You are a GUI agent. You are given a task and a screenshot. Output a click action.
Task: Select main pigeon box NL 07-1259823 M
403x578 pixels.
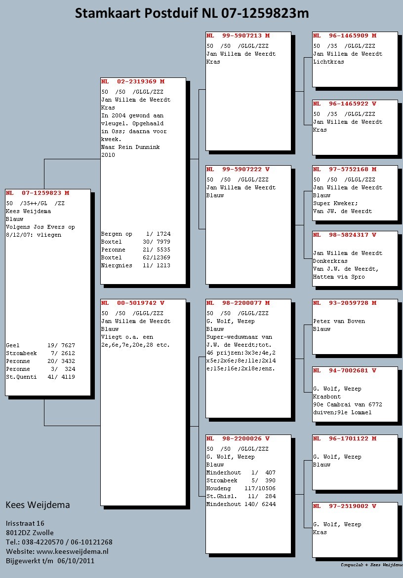(x=48, y=292)
